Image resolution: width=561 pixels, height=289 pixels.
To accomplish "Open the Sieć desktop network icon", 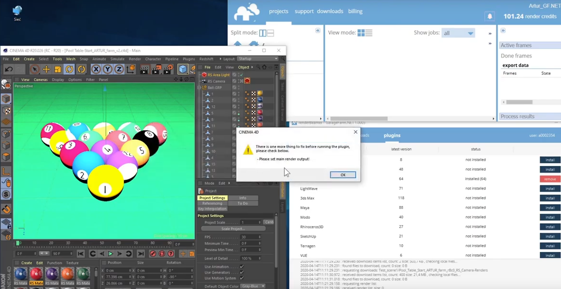I will (x=17, y=13).
